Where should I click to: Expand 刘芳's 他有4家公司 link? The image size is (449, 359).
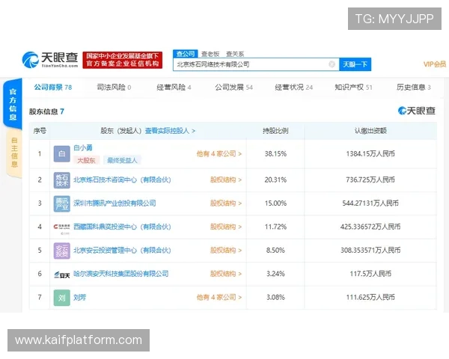(219, 297)
